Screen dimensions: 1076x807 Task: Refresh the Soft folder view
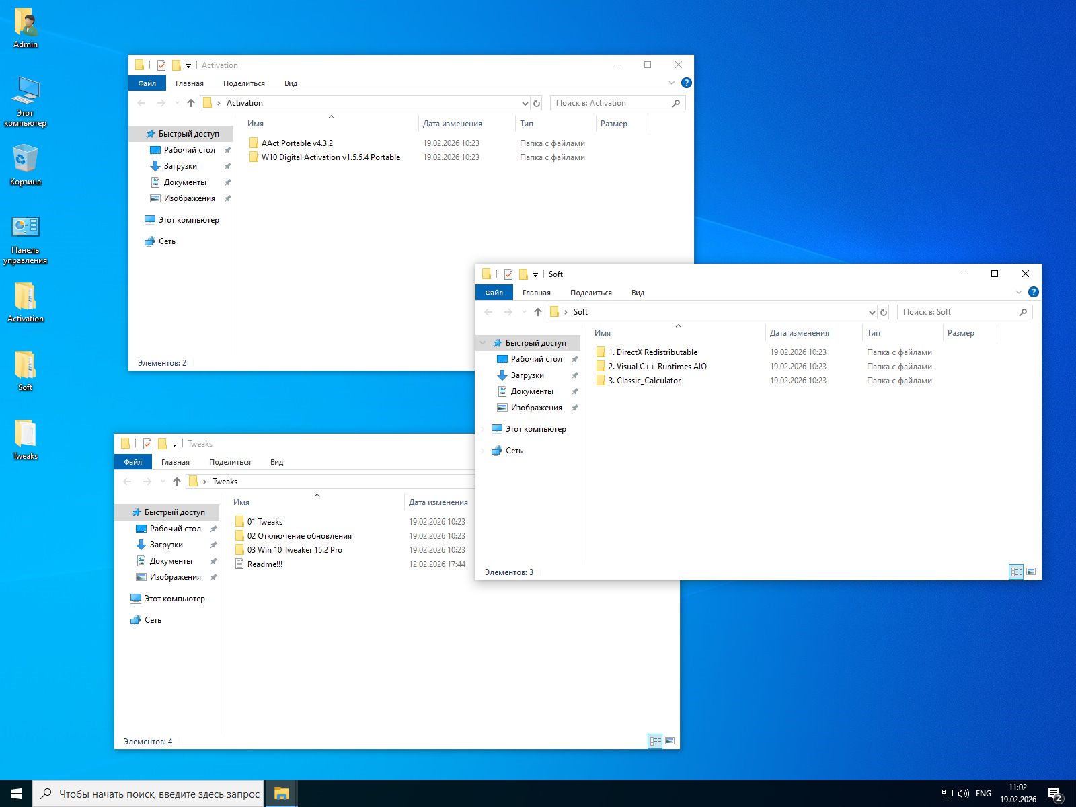[x=884, y=312]
